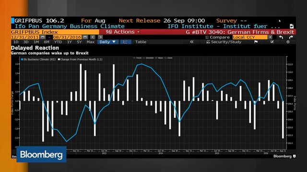Viewport: 307px width, 172px height.
Task: Click the Next Release 26 Sep 09:00 text
Action: (162, 21)
